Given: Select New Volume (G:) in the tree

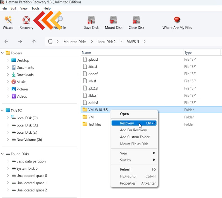Looking at the screenshot, I should (x=29, y=140).
